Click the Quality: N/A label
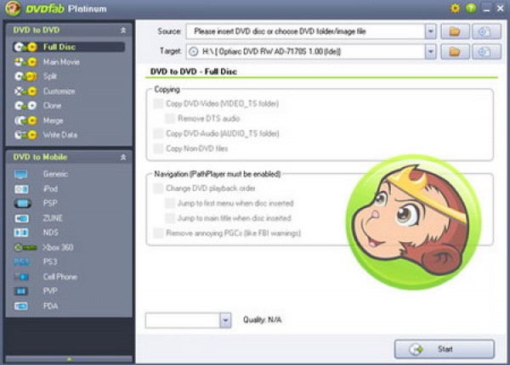510x365 pixels. pos(262,320)
